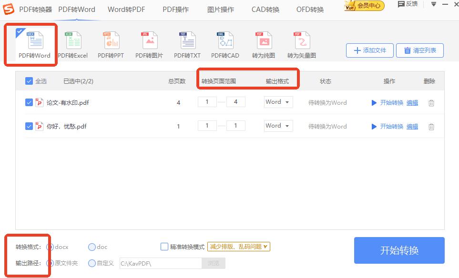The height and width of the screenshot is (278, 459).
Task: Uncheck the 你好，忧愁.pdf file checkbox
Action: [29, 127]
